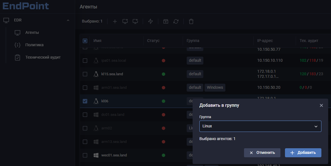The height and width of the screenshot is (166, 331).
Task: Uncheck the kl06 agent checkbox
Action: pyautogui.click(x=85, y=101)
